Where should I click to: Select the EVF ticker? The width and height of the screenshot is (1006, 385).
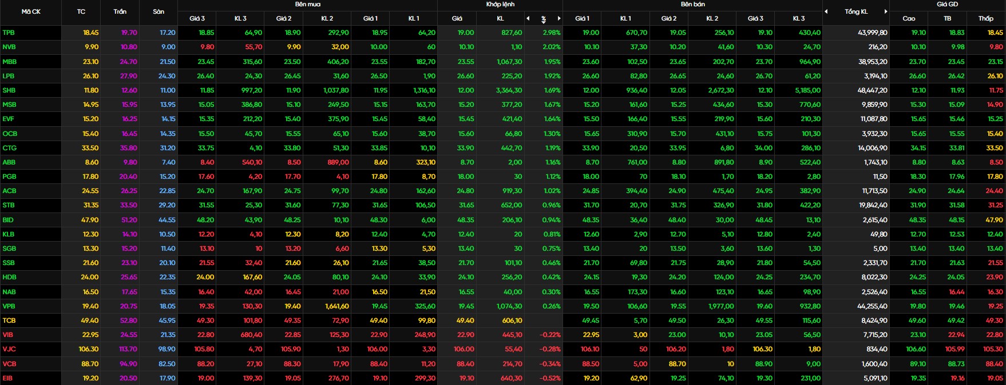point(9,119)
